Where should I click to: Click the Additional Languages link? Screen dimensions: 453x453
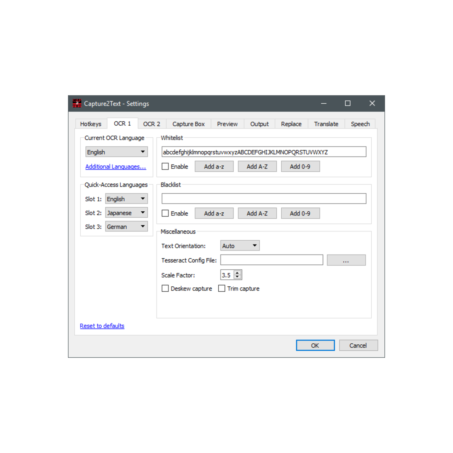pos(115,167)
